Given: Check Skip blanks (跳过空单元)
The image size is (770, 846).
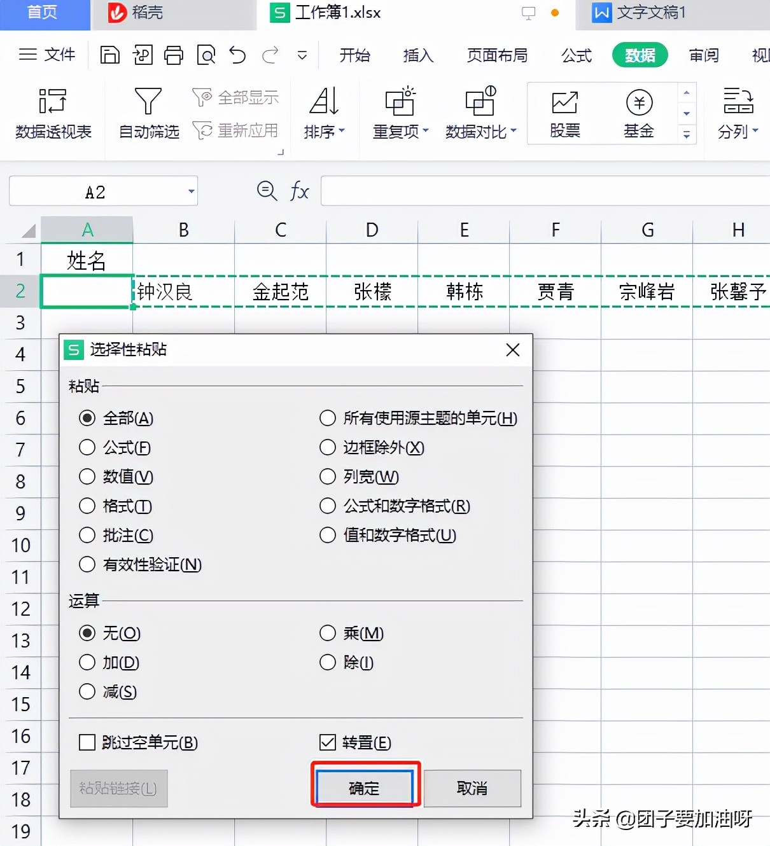Looking at the screenshot, I should pyautogui.click(x=87, y=742).
